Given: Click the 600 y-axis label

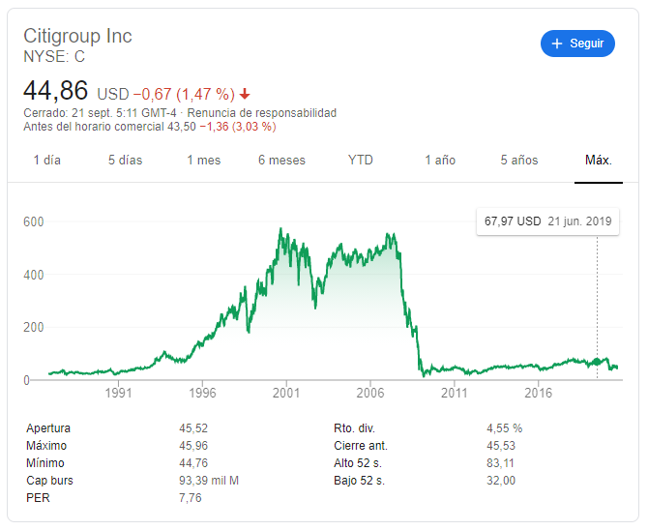Looking at the screenshot, I should click(34, 222).
